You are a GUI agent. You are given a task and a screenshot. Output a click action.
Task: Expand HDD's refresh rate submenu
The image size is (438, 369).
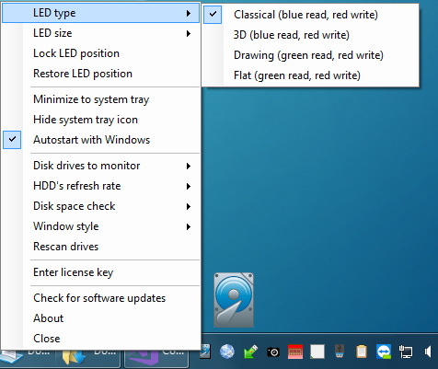(x=100, y=186)
